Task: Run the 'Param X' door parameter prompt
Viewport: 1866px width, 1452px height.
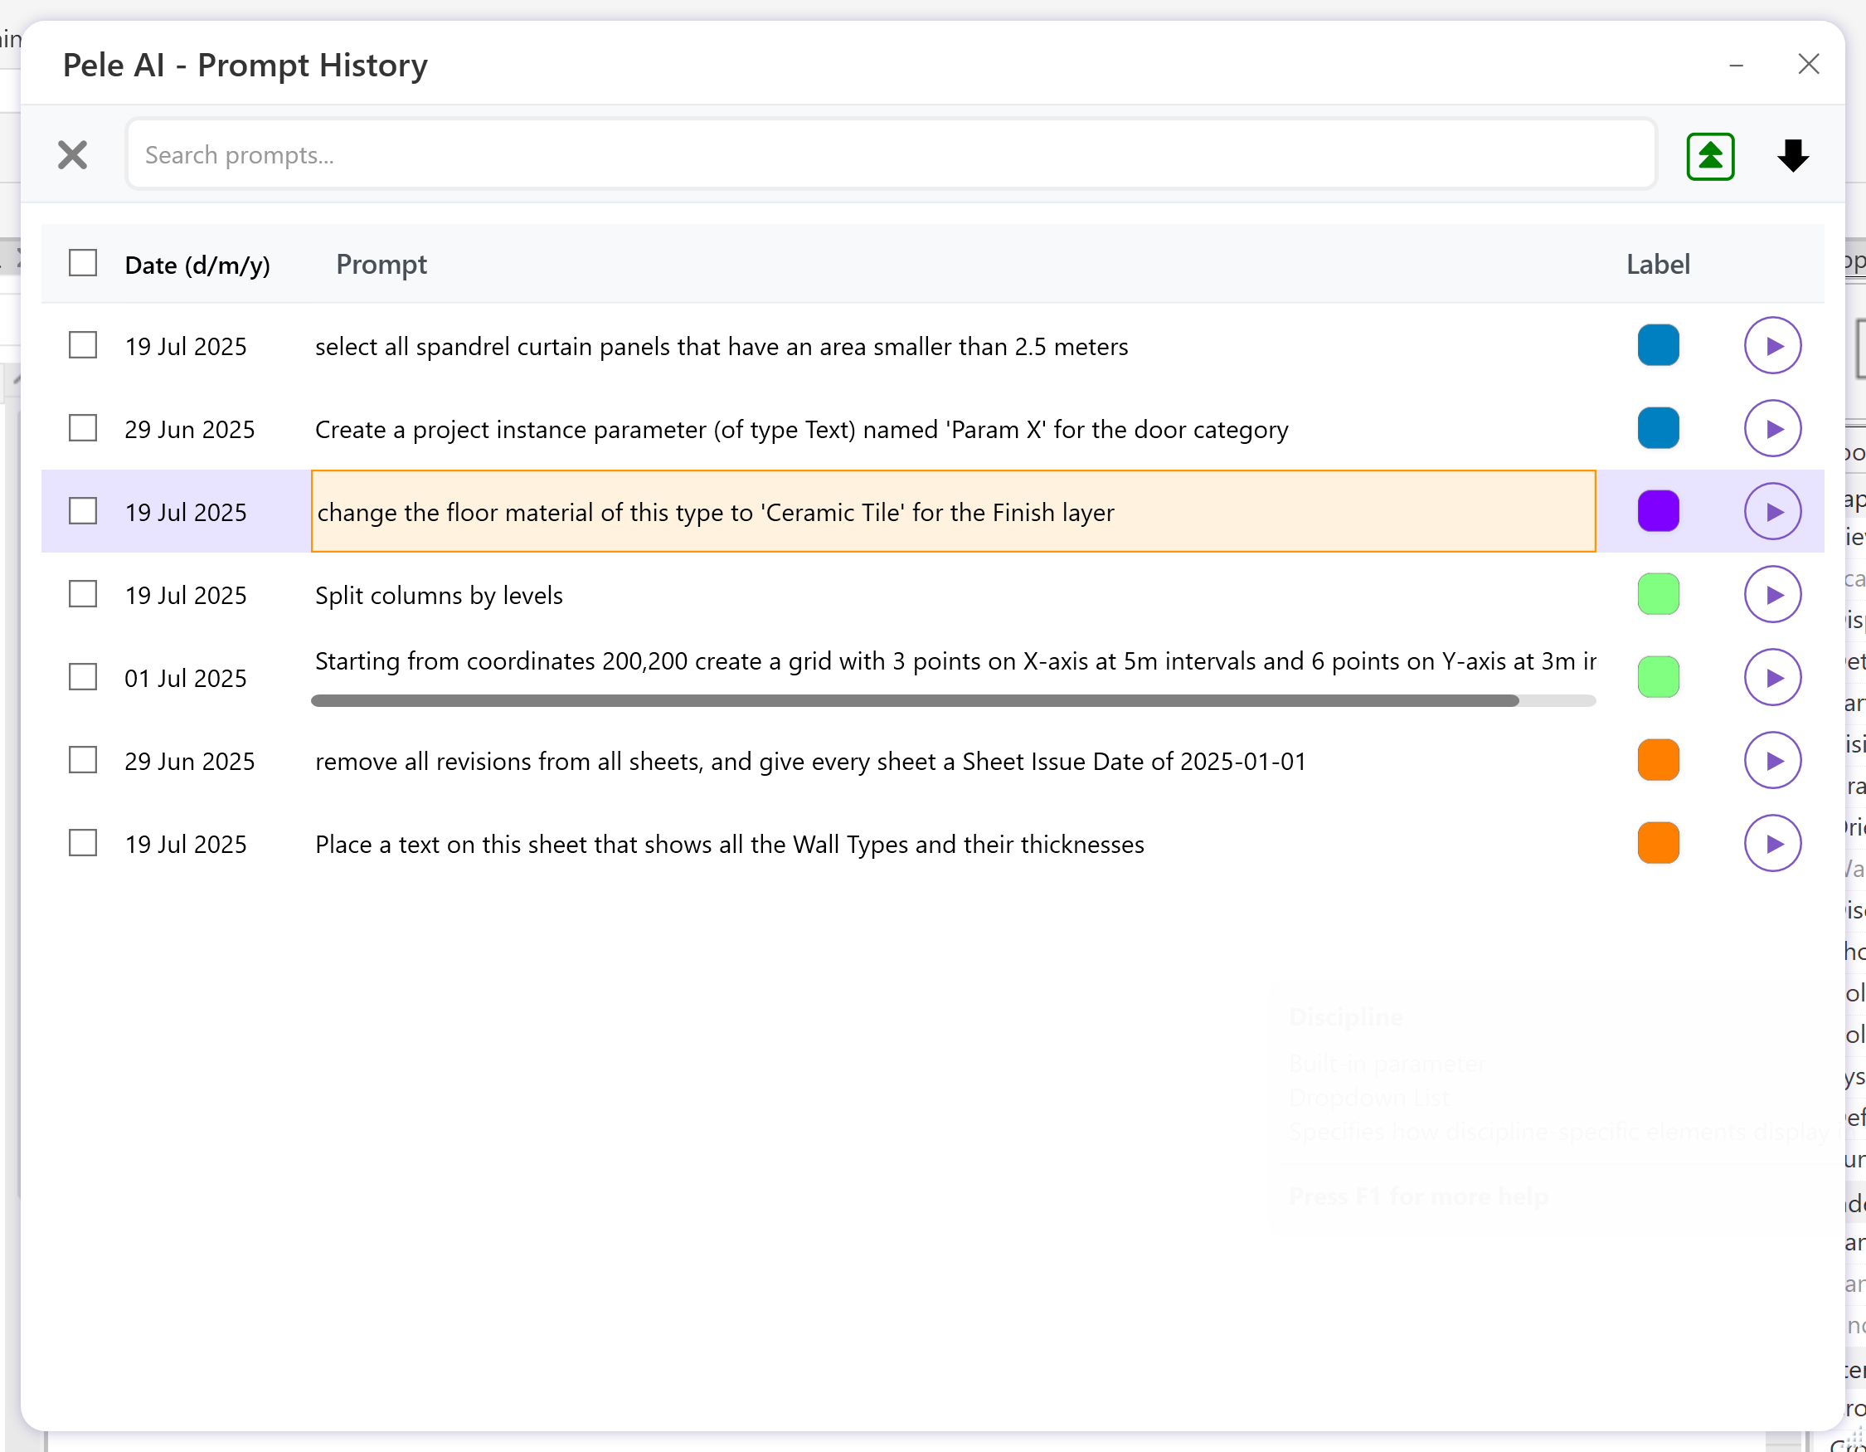Action: tap(1772, 429)
